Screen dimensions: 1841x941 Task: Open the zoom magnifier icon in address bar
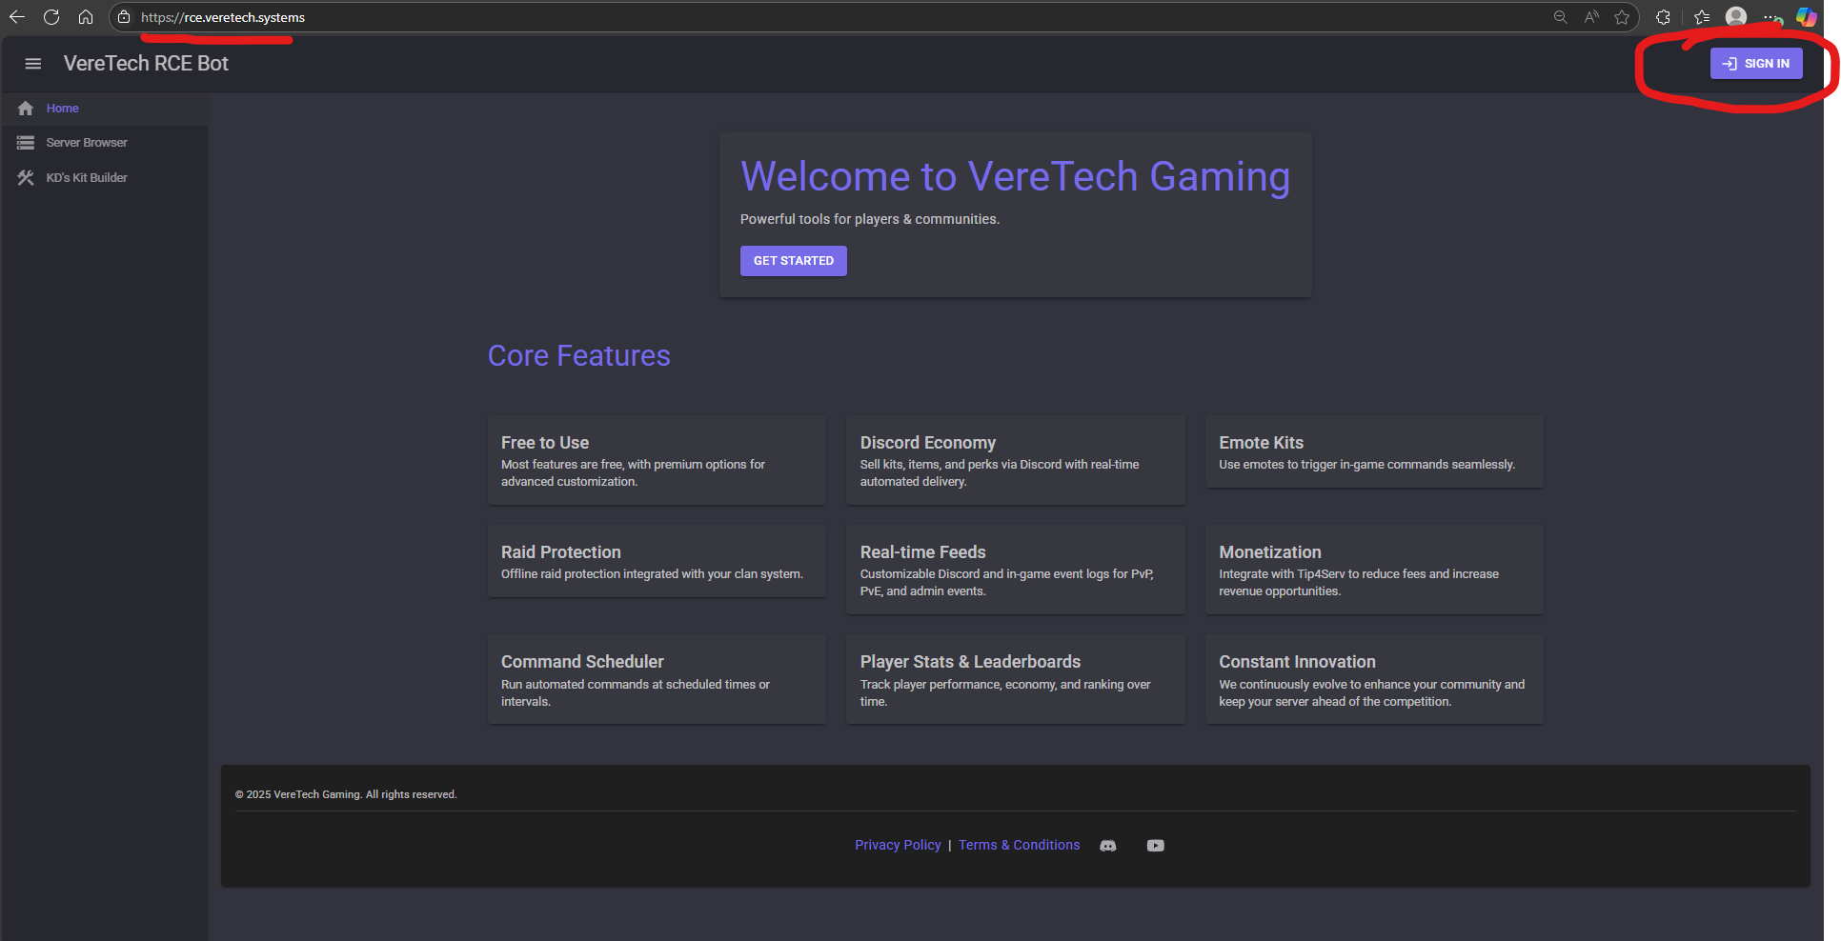point(1560,17)
